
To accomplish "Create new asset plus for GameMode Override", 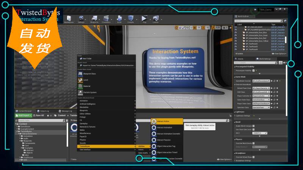I will [x=277, y=81].
